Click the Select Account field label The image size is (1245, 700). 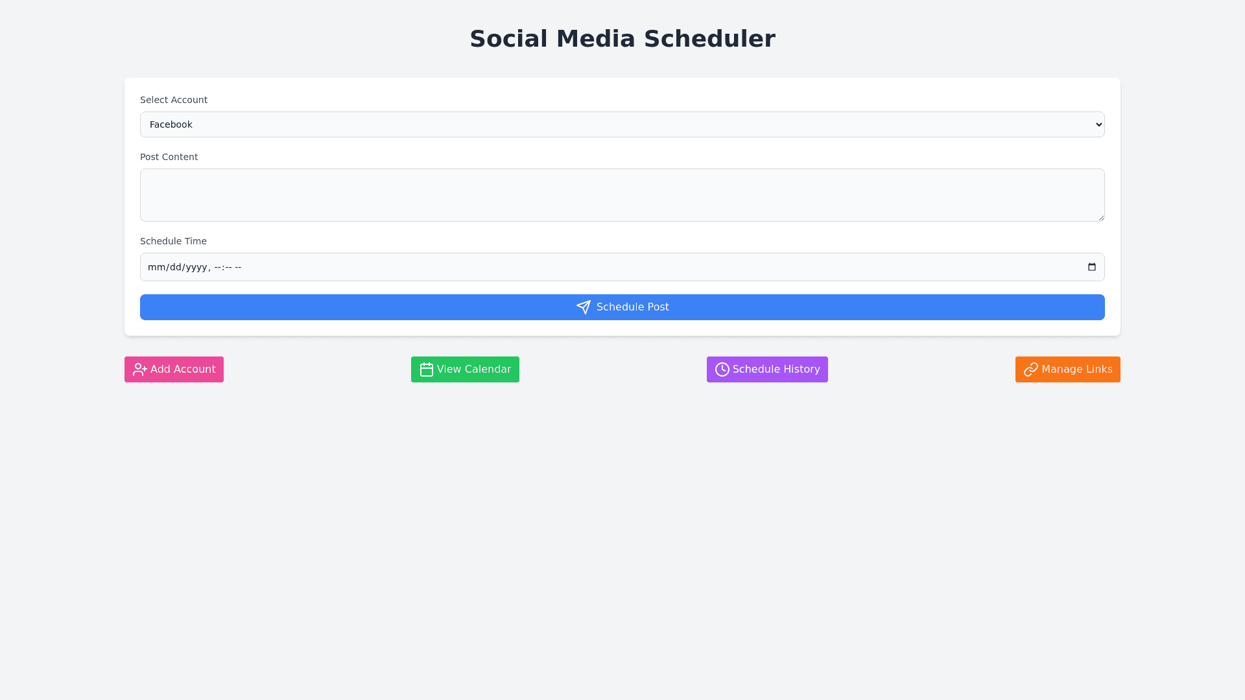174,100
